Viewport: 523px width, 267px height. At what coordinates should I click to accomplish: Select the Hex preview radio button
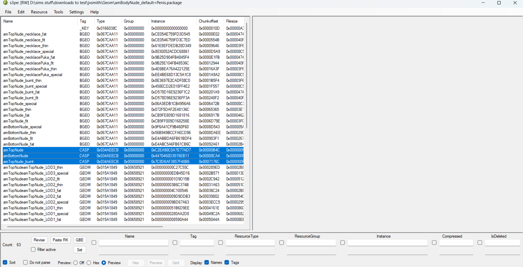coord(89,263)
